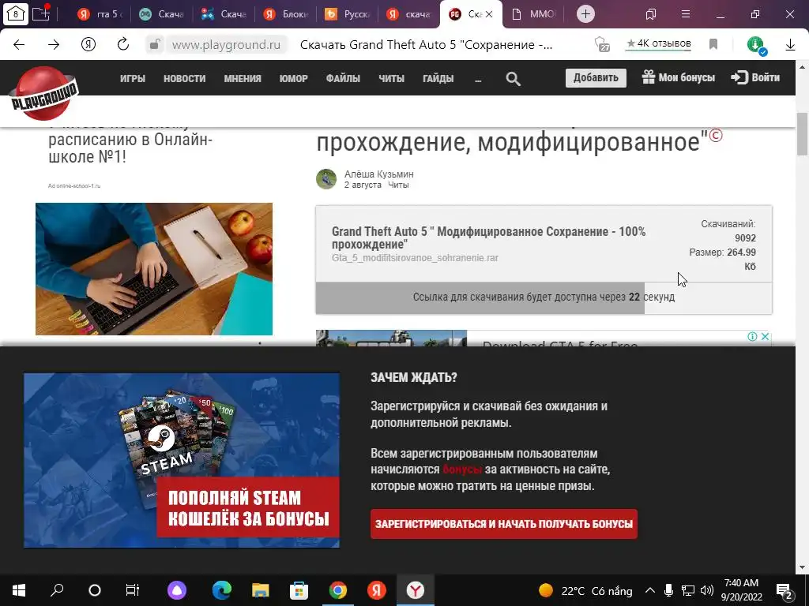Open the ФАЙЛЫ menu section
809x606 pixels.
tap(343, 78)
